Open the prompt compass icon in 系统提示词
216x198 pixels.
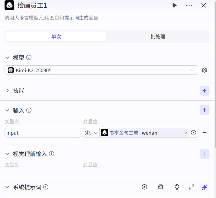click(145, 187)
